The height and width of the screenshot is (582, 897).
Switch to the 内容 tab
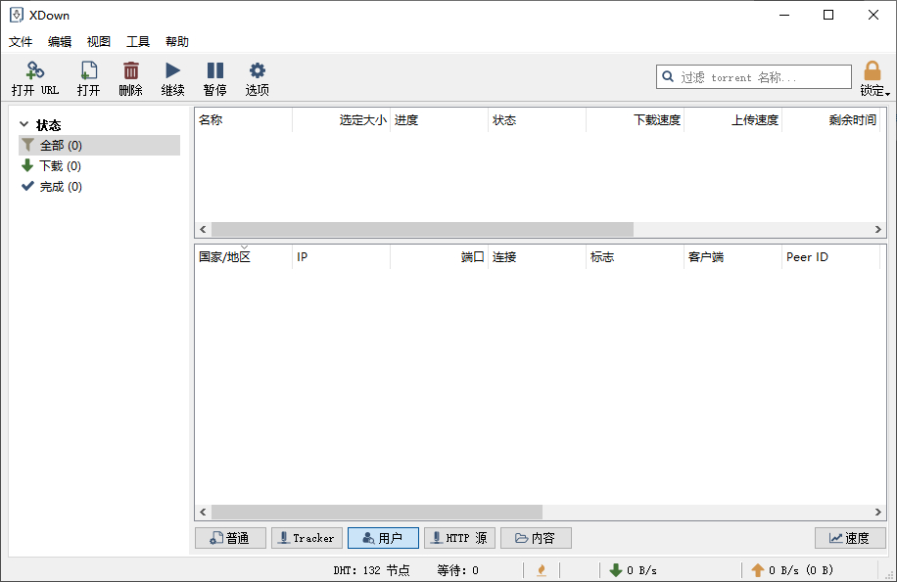(x=536, y=538)
